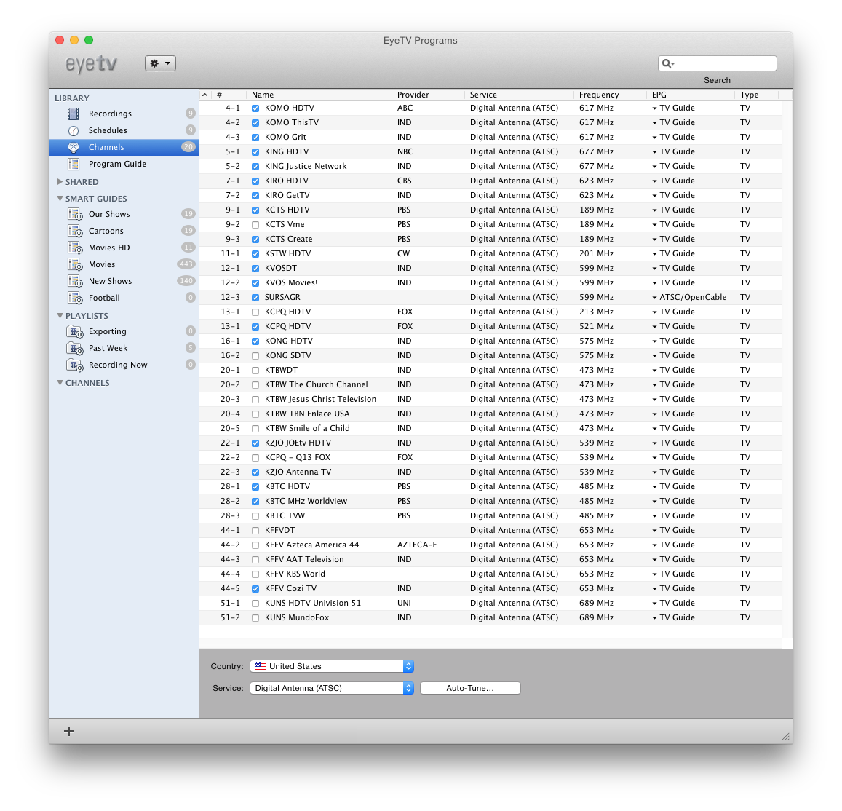The height and width of the screenshot is (811, 842).
Task: Sort by the Type column header
Action: [x=756, y=95]
